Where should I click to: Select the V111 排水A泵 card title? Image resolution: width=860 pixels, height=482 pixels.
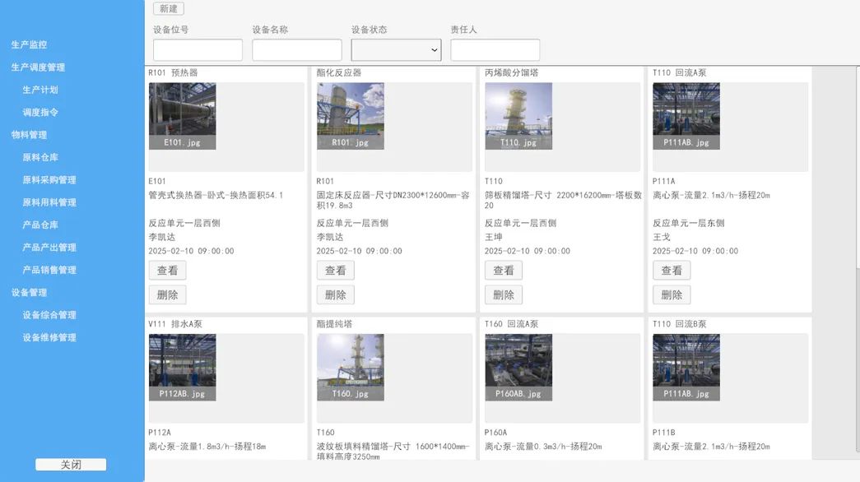pos(175,323)
